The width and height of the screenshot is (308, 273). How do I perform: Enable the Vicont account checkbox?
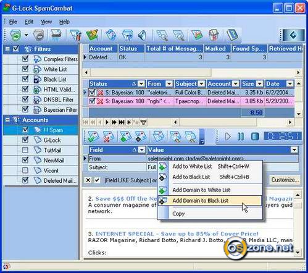[x=25, y=170]
